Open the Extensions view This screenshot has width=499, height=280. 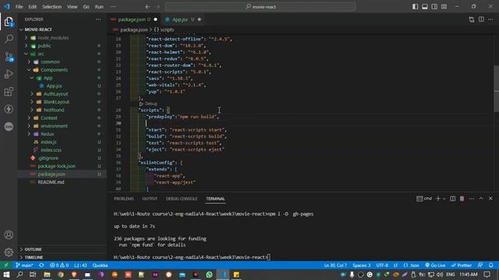point(9,92)
